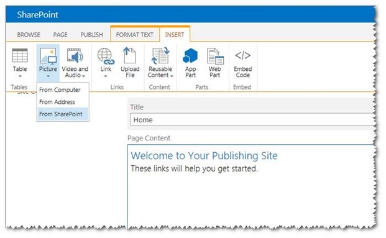The image size is (386, 238).
Task: Click the Welcome to Your Publishing Site heading
Action: pyautogui.click(x=204, y=155)
